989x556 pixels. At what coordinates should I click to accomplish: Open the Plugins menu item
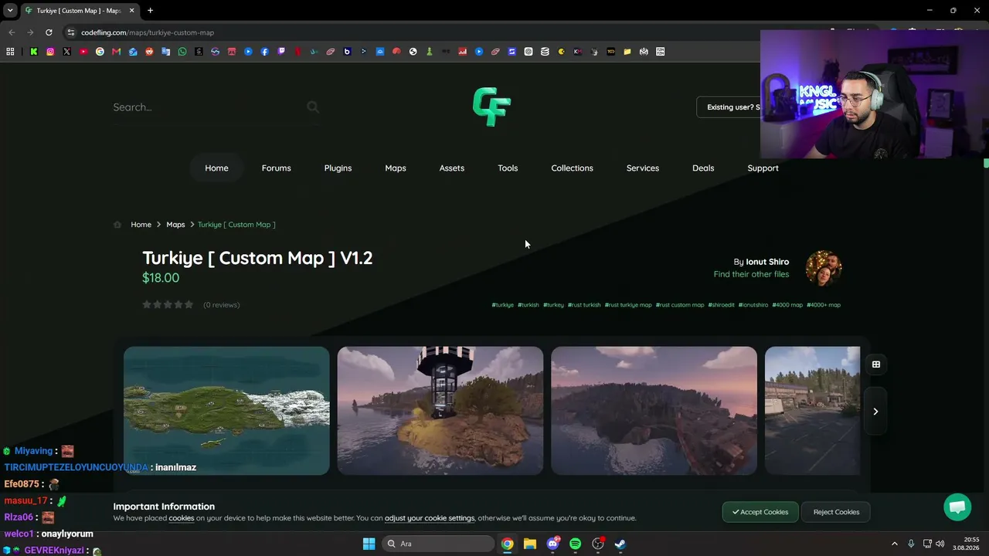[338, 168]
